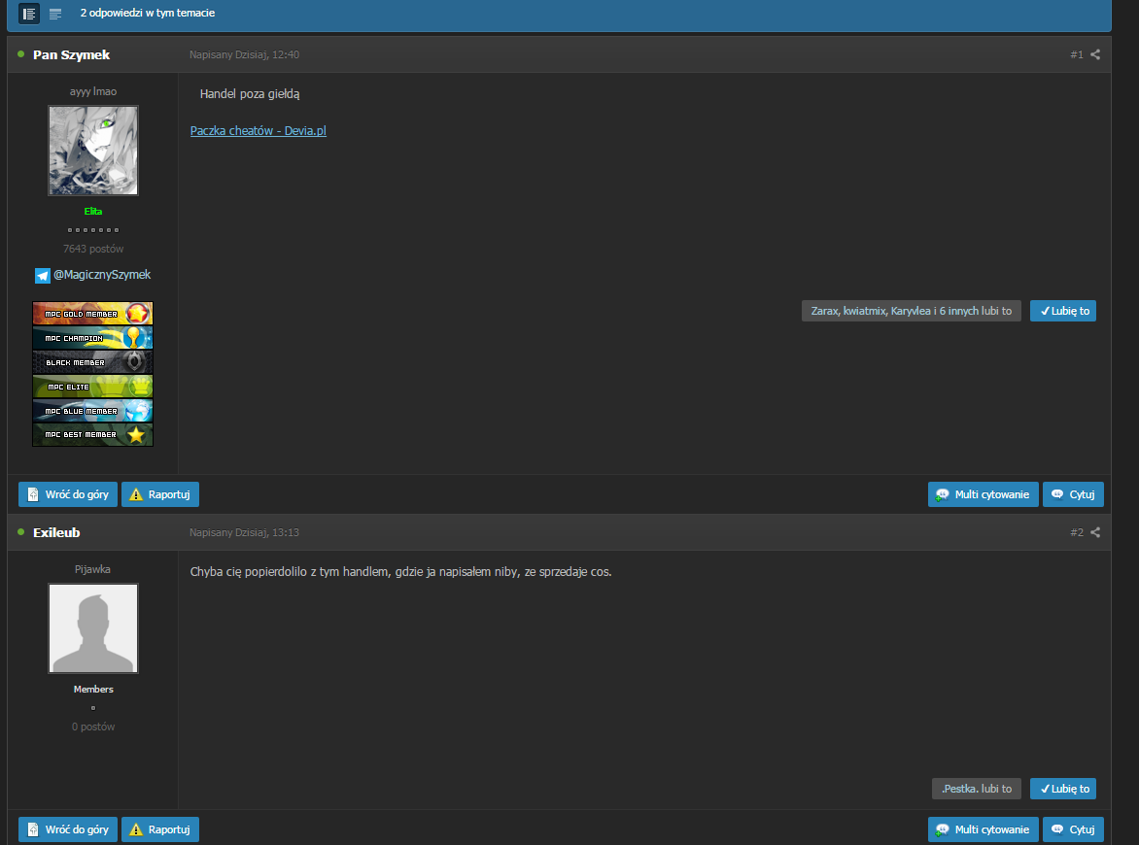This screenshot has width=1139, height=845.
Task: Click share icon on post #1
Action: click(1095, 54)
